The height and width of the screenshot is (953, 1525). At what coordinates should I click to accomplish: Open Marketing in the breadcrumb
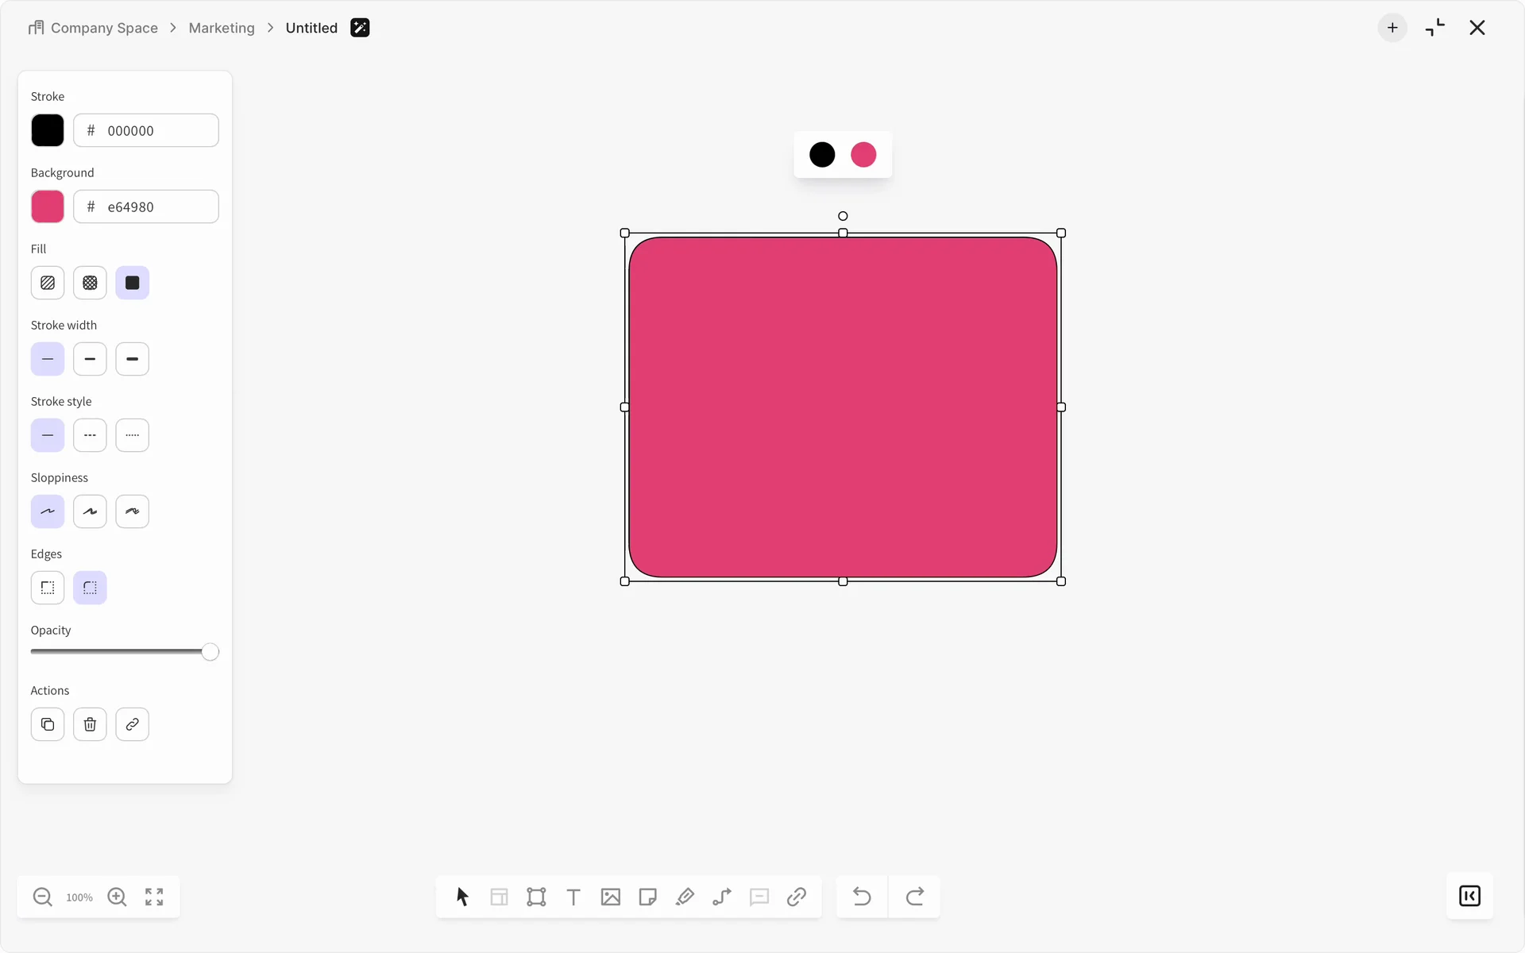(222, 28)
